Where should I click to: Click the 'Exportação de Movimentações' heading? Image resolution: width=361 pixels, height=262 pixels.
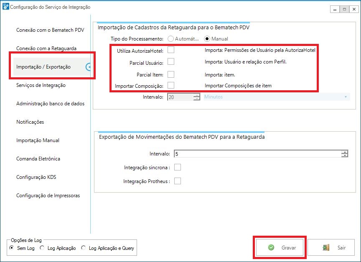coord(182,137)
